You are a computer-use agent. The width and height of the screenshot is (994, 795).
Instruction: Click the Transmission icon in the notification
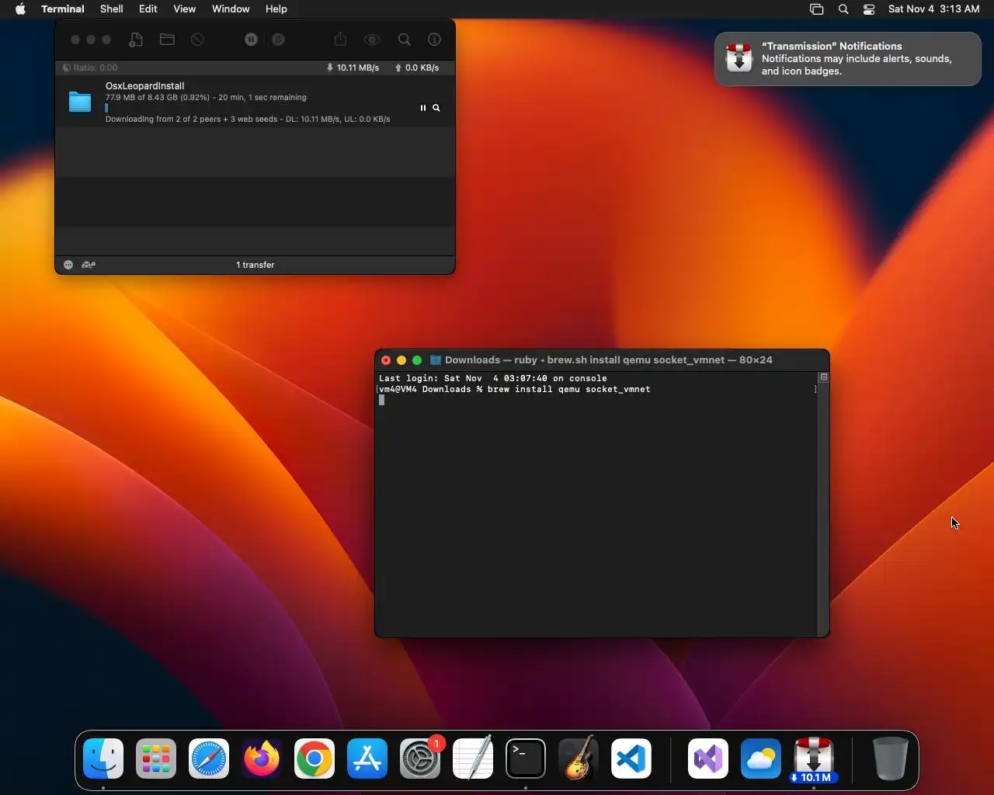click(739, 58)
